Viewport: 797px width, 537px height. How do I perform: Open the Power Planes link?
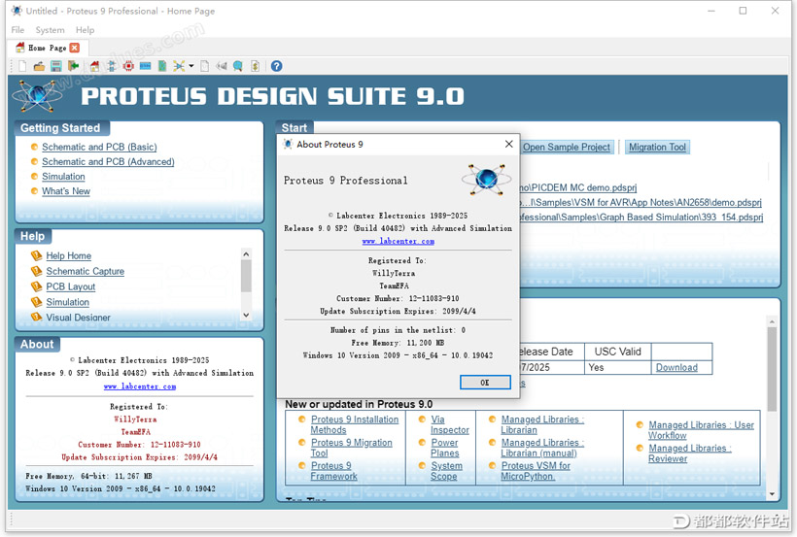[x=445, y=448]
